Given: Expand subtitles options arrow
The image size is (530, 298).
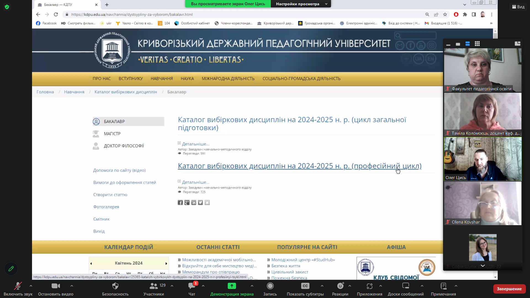Looking at the screenshot, I should [x=322, y=286].
